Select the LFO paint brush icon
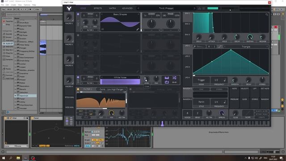This screenshot has width=286, height=161. (195, 47)
